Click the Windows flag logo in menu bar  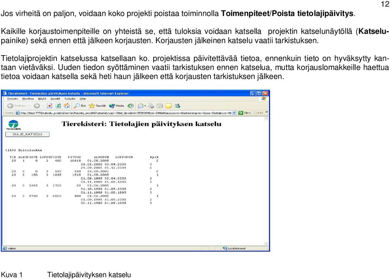tap(264, 99)
